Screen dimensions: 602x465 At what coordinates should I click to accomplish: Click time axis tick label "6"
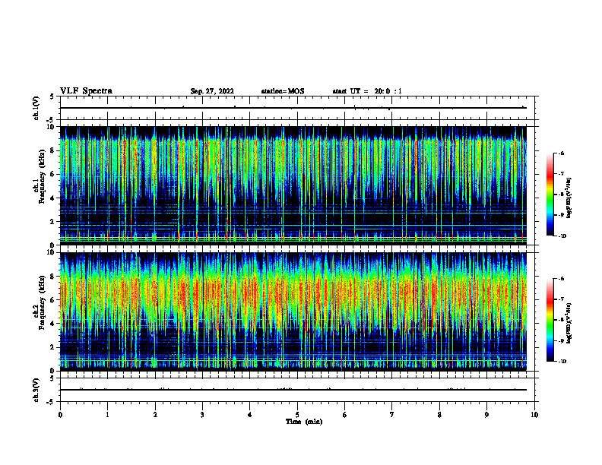[x=345, y=415]
